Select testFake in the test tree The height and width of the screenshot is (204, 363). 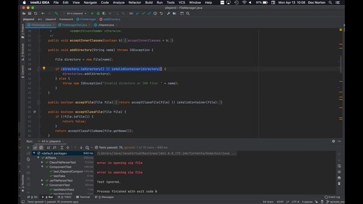coord(59,176)
